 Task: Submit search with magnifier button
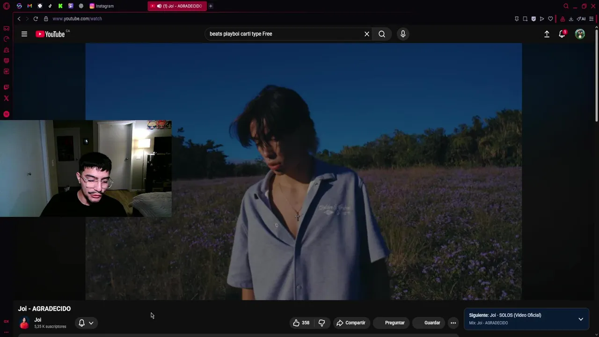382,34
